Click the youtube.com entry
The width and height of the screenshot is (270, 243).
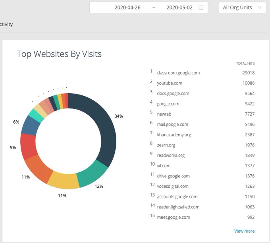coord(170,83)
